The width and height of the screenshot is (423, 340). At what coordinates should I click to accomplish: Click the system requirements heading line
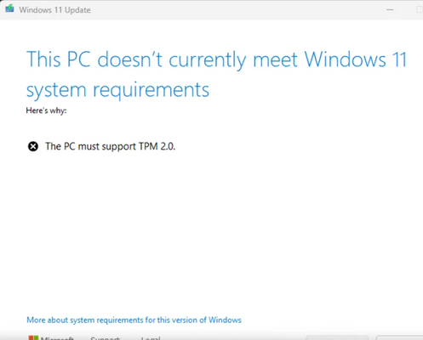(x=117, y=90)
